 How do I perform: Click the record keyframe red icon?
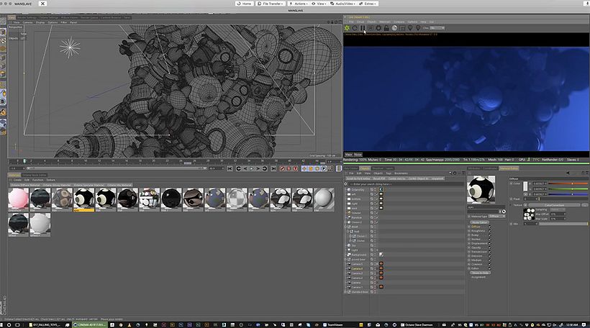[x=282, y=168]
